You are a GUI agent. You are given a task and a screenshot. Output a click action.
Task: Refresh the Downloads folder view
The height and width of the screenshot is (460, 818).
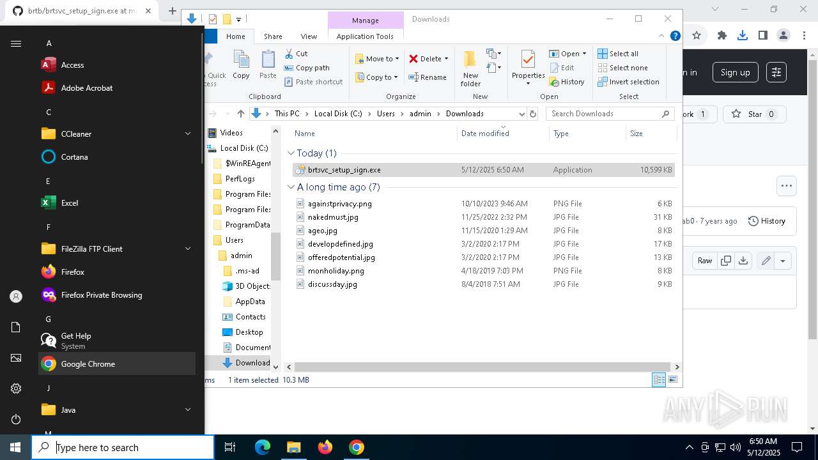point(533,114)
